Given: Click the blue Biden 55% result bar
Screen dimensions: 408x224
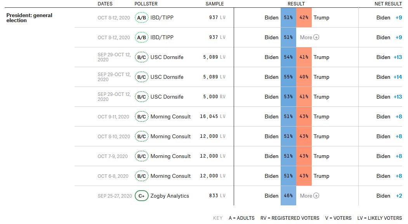Looking at the screenshot, I should (x=288, y=77).
